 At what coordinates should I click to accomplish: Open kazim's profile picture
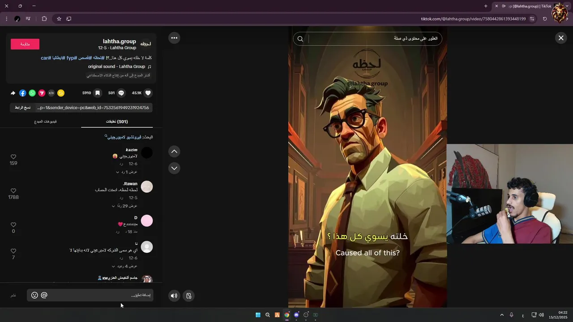[147, 153]
